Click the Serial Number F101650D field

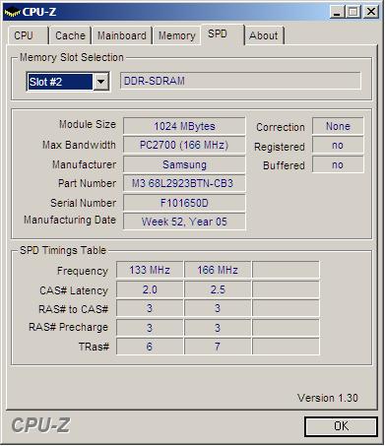[184, 203]
